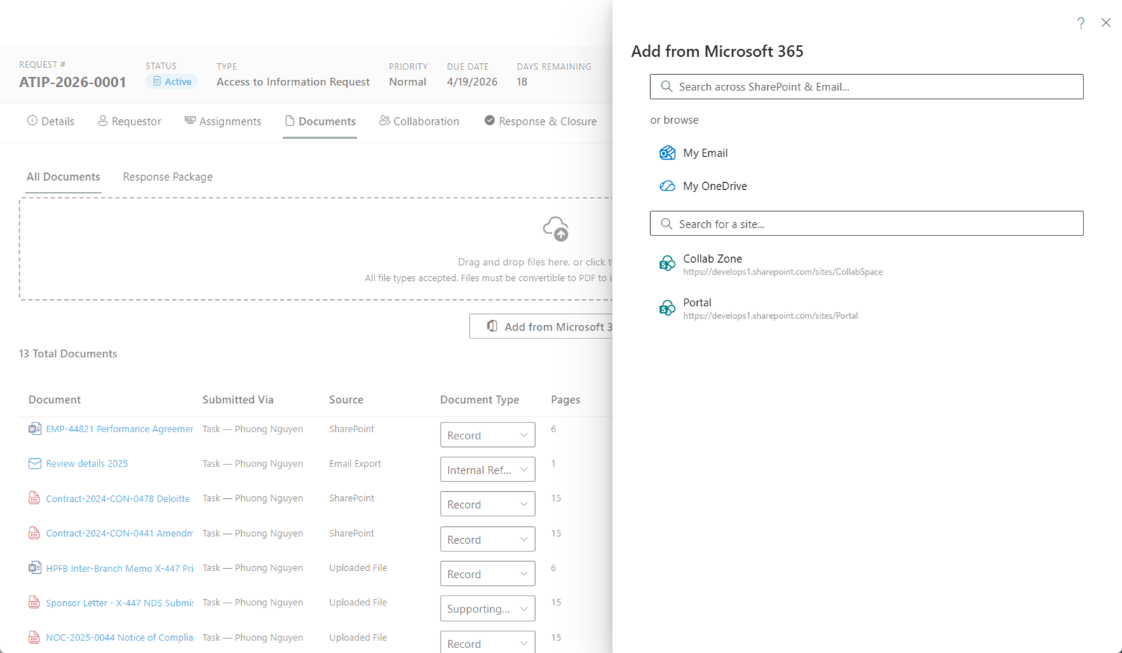The image size is (1122, 653).
Task: Click the Details tab info icon
Action: coord(31,121)
